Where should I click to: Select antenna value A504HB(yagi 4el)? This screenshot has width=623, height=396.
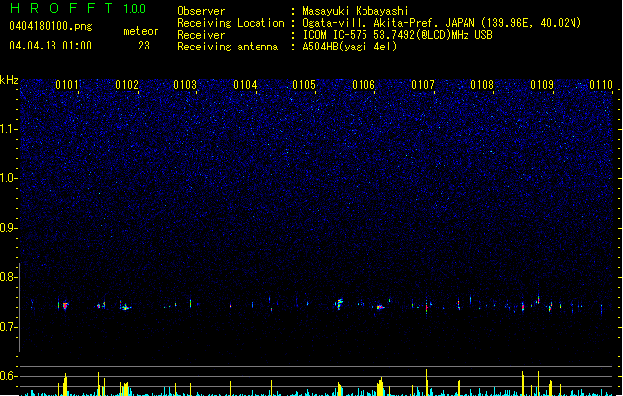(350, 47)
